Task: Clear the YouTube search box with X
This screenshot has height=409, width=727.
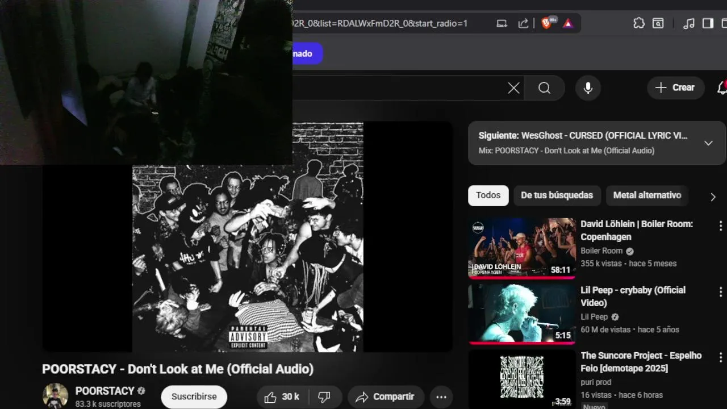Action: coord(513,88)
